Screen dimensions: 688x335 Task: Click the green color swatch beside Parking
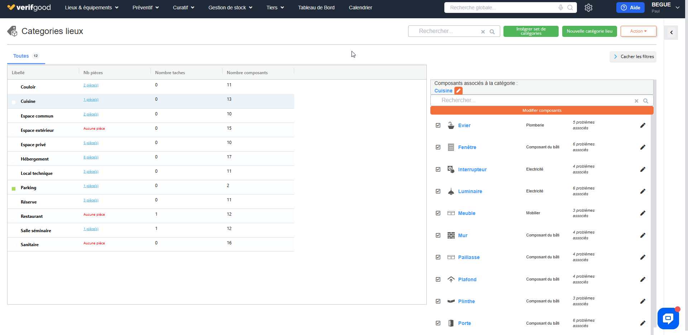tap(14, 189)
